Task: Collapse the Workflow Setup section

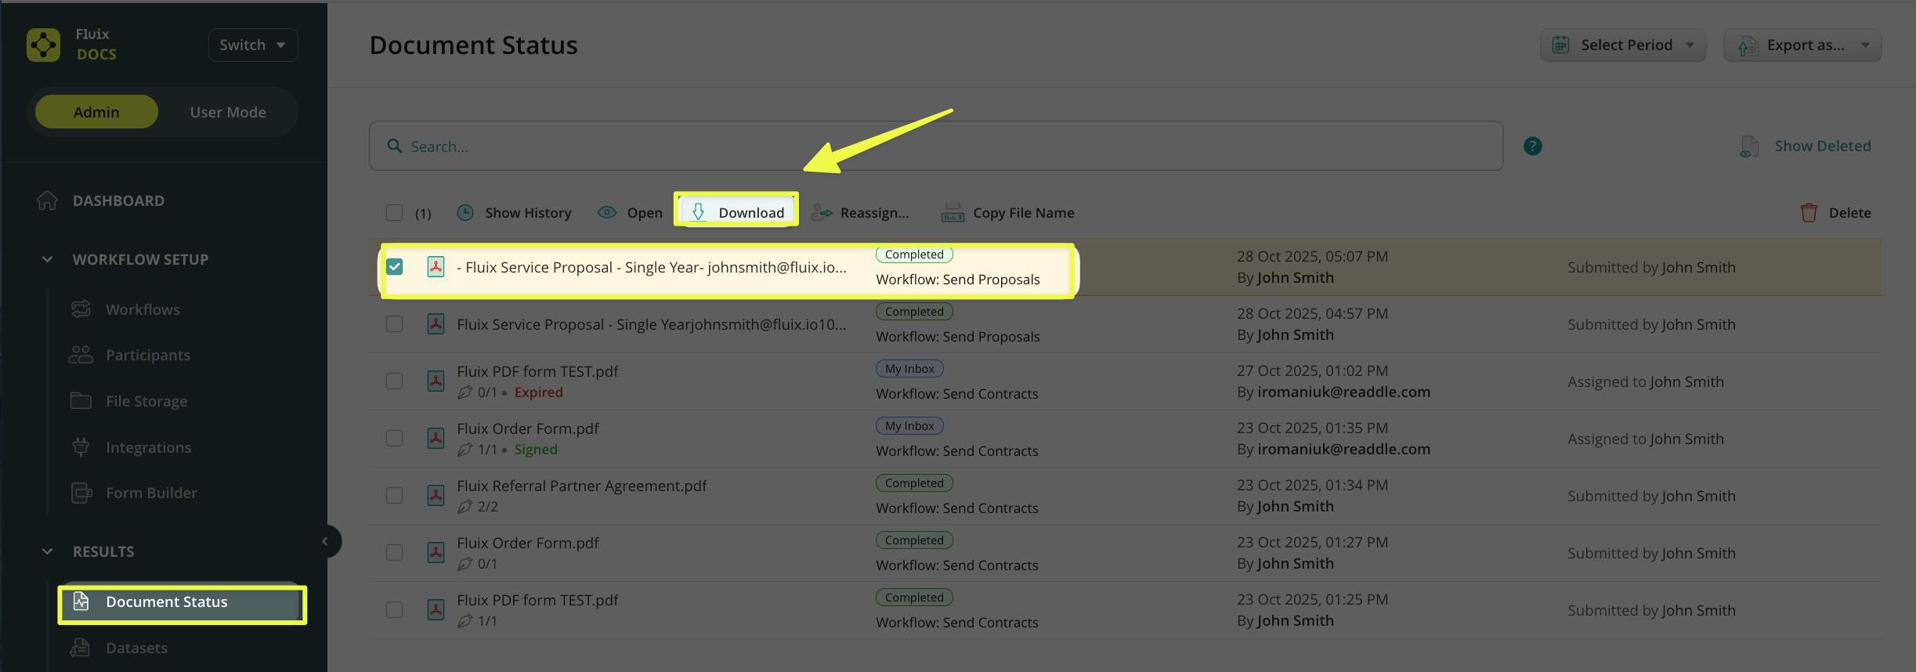Action: coord(48,259)
